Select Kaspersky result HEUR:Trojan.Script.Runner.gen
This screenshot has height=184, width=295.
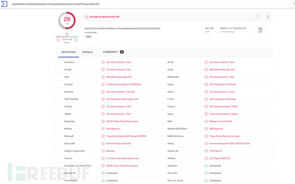122,121
